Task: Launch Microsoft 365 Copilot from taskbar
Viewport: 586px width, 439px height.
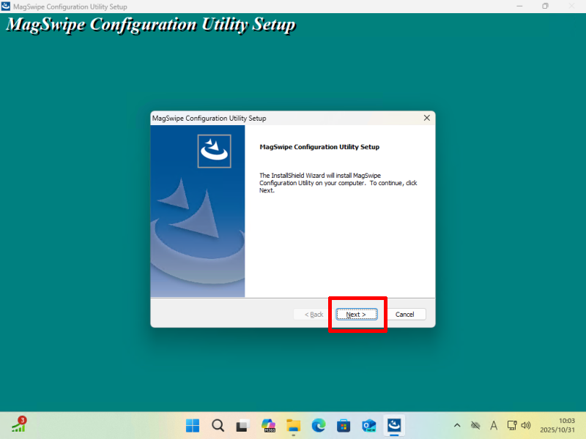Action: pos(268,425)
